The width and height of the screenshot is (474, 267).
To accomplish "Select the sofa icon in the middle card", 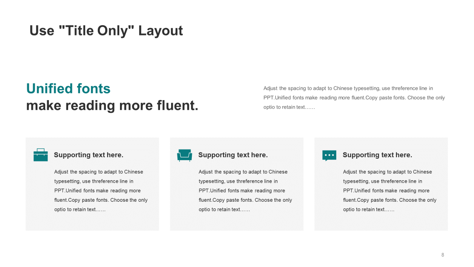I will pyautogui.click(x=184, y=155).
